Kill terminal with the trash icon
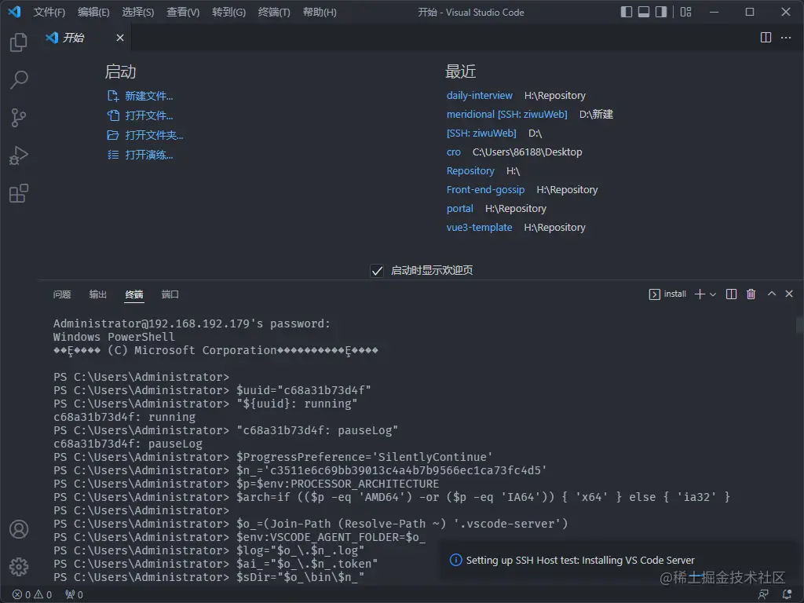This screenshot has height=603, width=804. point(751,294)
